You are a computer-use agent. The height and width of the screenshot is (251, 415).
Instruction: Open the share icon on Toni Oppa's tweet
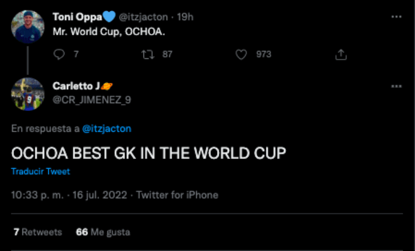pyautogui.click(x=340, y=54)
